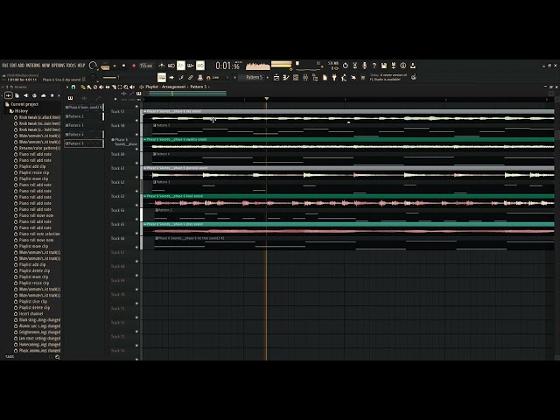Show patterns via picker piano icon

(70, 98)
